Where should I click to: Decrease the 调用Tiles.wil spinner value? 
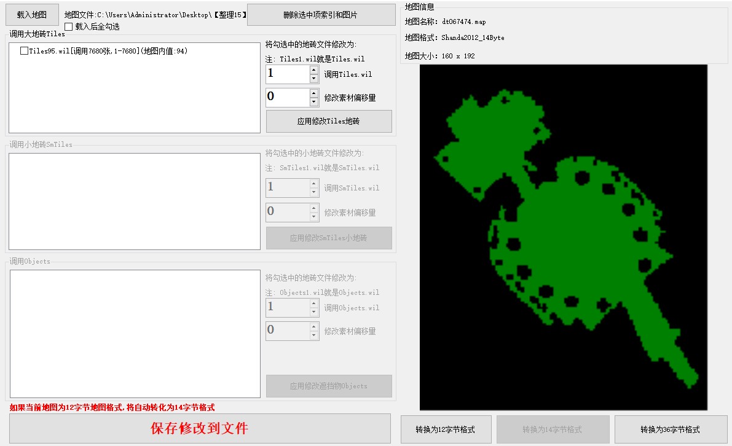[x=314, y=79]
